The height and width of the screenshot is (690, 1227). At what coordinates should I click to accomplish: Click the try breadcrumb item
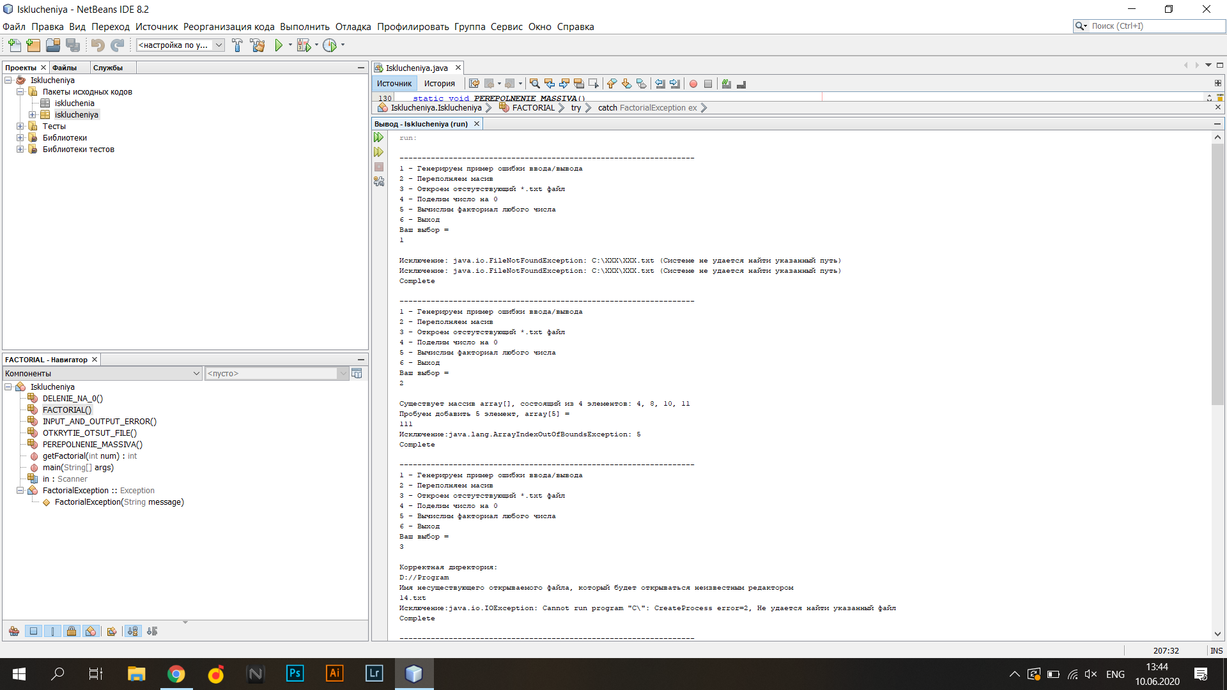[576, 108]
